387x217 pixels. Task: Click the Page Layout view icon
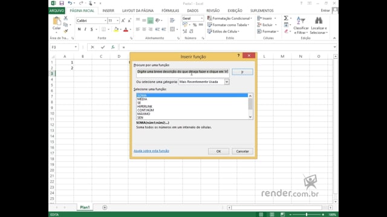(x=272, y=215)
